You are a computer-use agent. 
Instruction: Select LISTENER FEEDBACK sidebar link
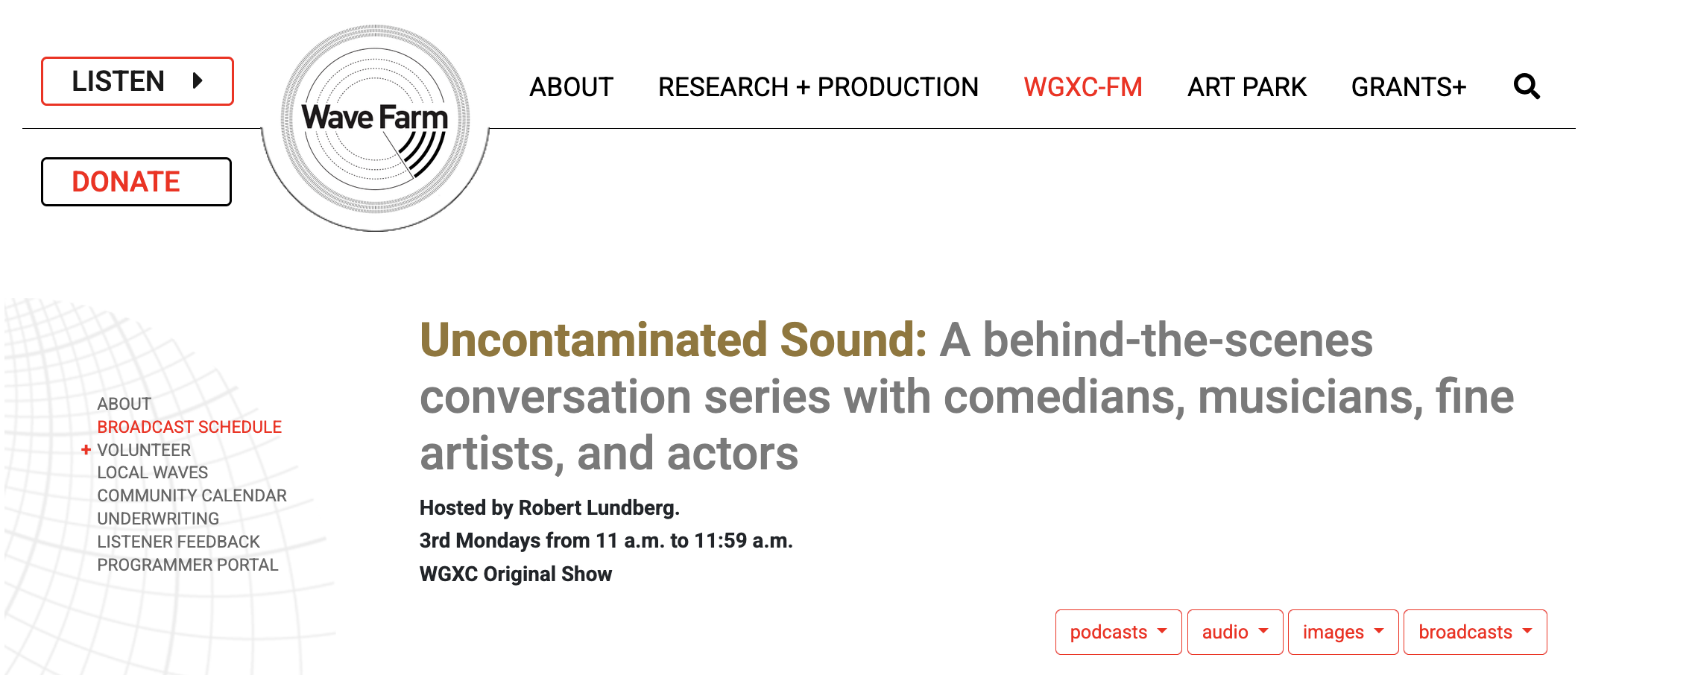[x=178, y=542]
